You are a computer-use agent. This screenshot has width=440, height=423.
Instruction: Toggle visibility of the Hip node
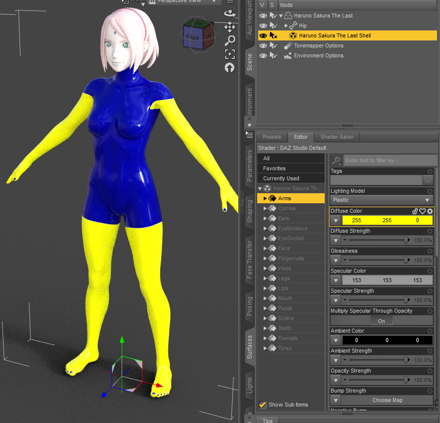click(x=263, y=25)
